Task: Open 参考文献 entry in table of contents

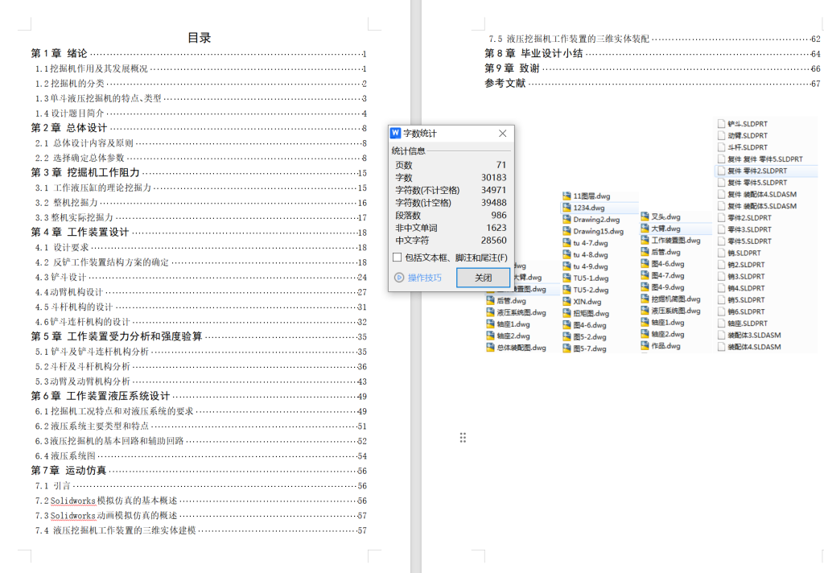Action: point(505,84)
